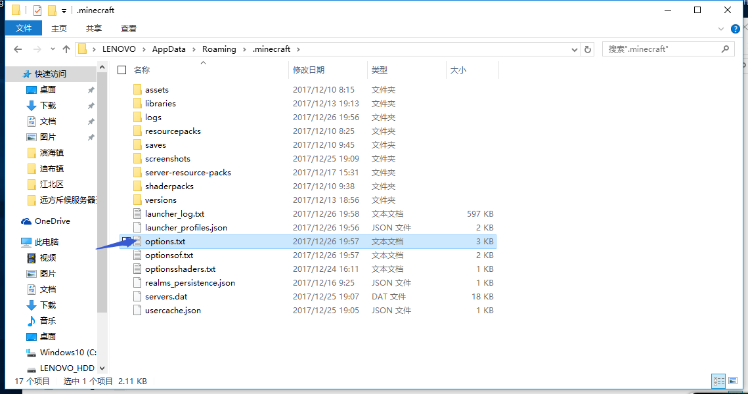Select the libraries folder icon
This screenshot has height=394, width=748.
137,104
